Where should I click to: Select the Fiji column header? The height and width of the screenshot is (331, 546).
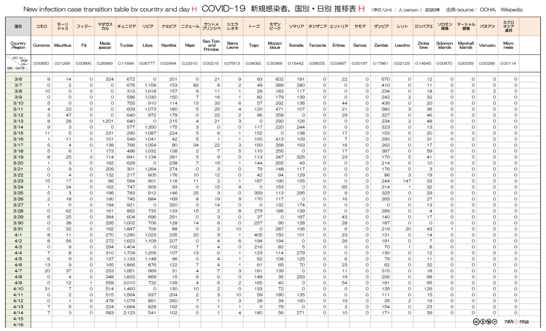(83, 45)
